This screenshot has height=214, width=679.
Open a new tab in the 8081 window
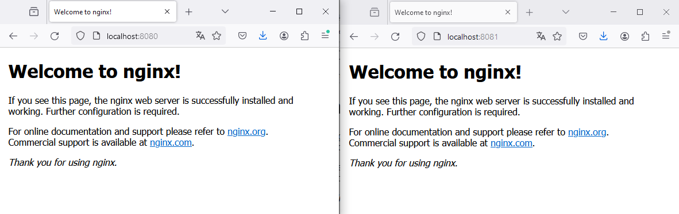pos(529,12)
